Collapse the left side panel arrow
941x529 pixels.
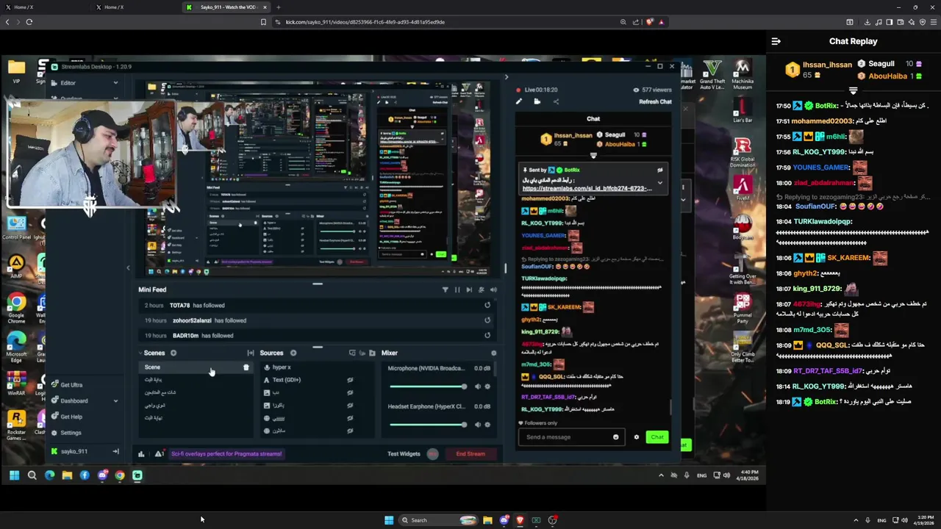click(128, 268)
